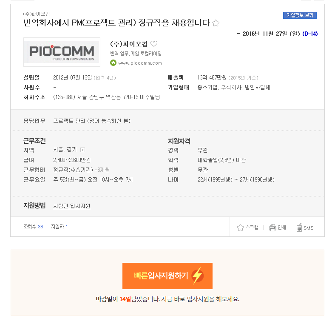Image resolution: width=332 pixels, height=324 pixels.
Task: Click the lightning bolt apply icon
Action: [x=197, y=276]
